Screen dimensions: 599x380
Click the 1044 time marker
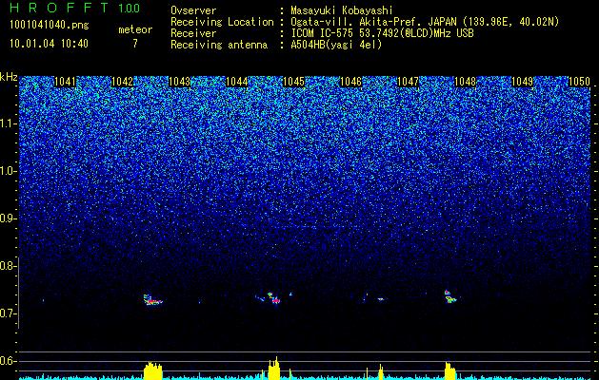coord(236,81)
